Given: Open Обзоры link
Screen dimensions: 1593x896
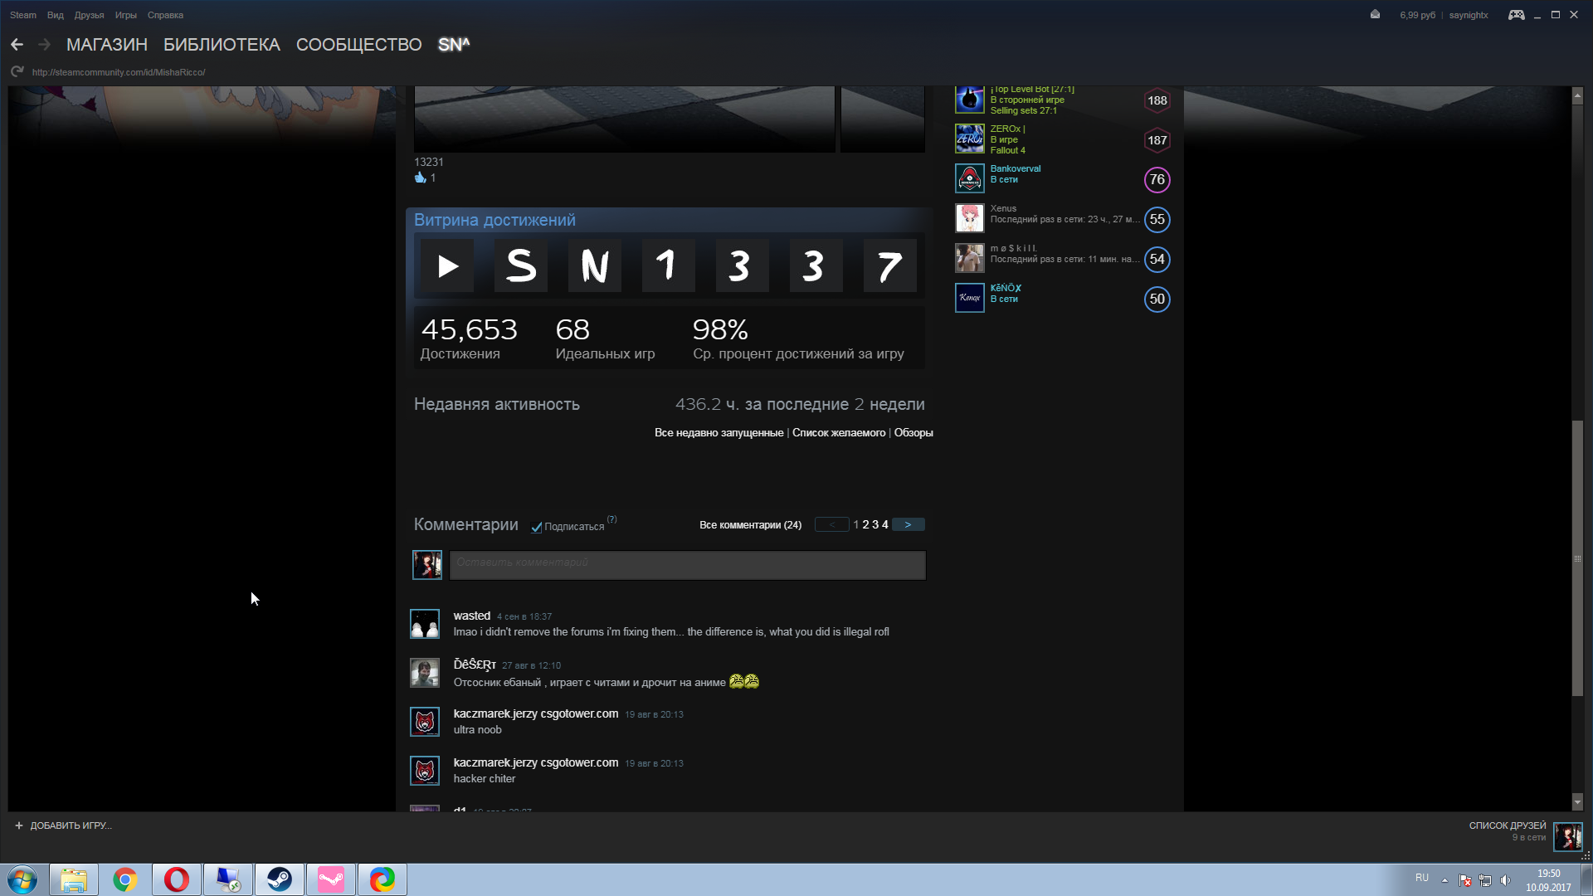Looking at the screenshot, I should [x=913, y=433].
